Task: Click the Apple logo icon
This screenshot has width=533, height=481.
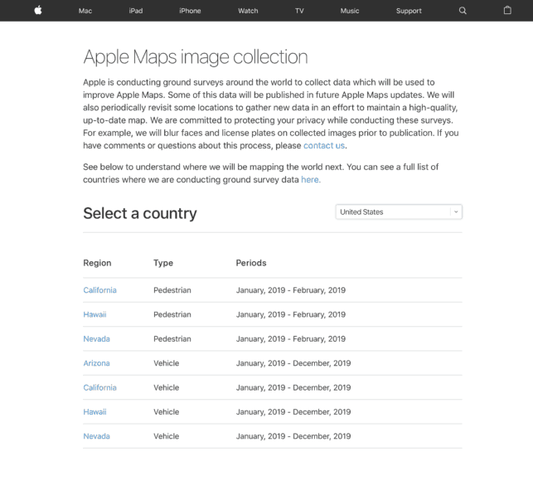Action: (37, 11)
